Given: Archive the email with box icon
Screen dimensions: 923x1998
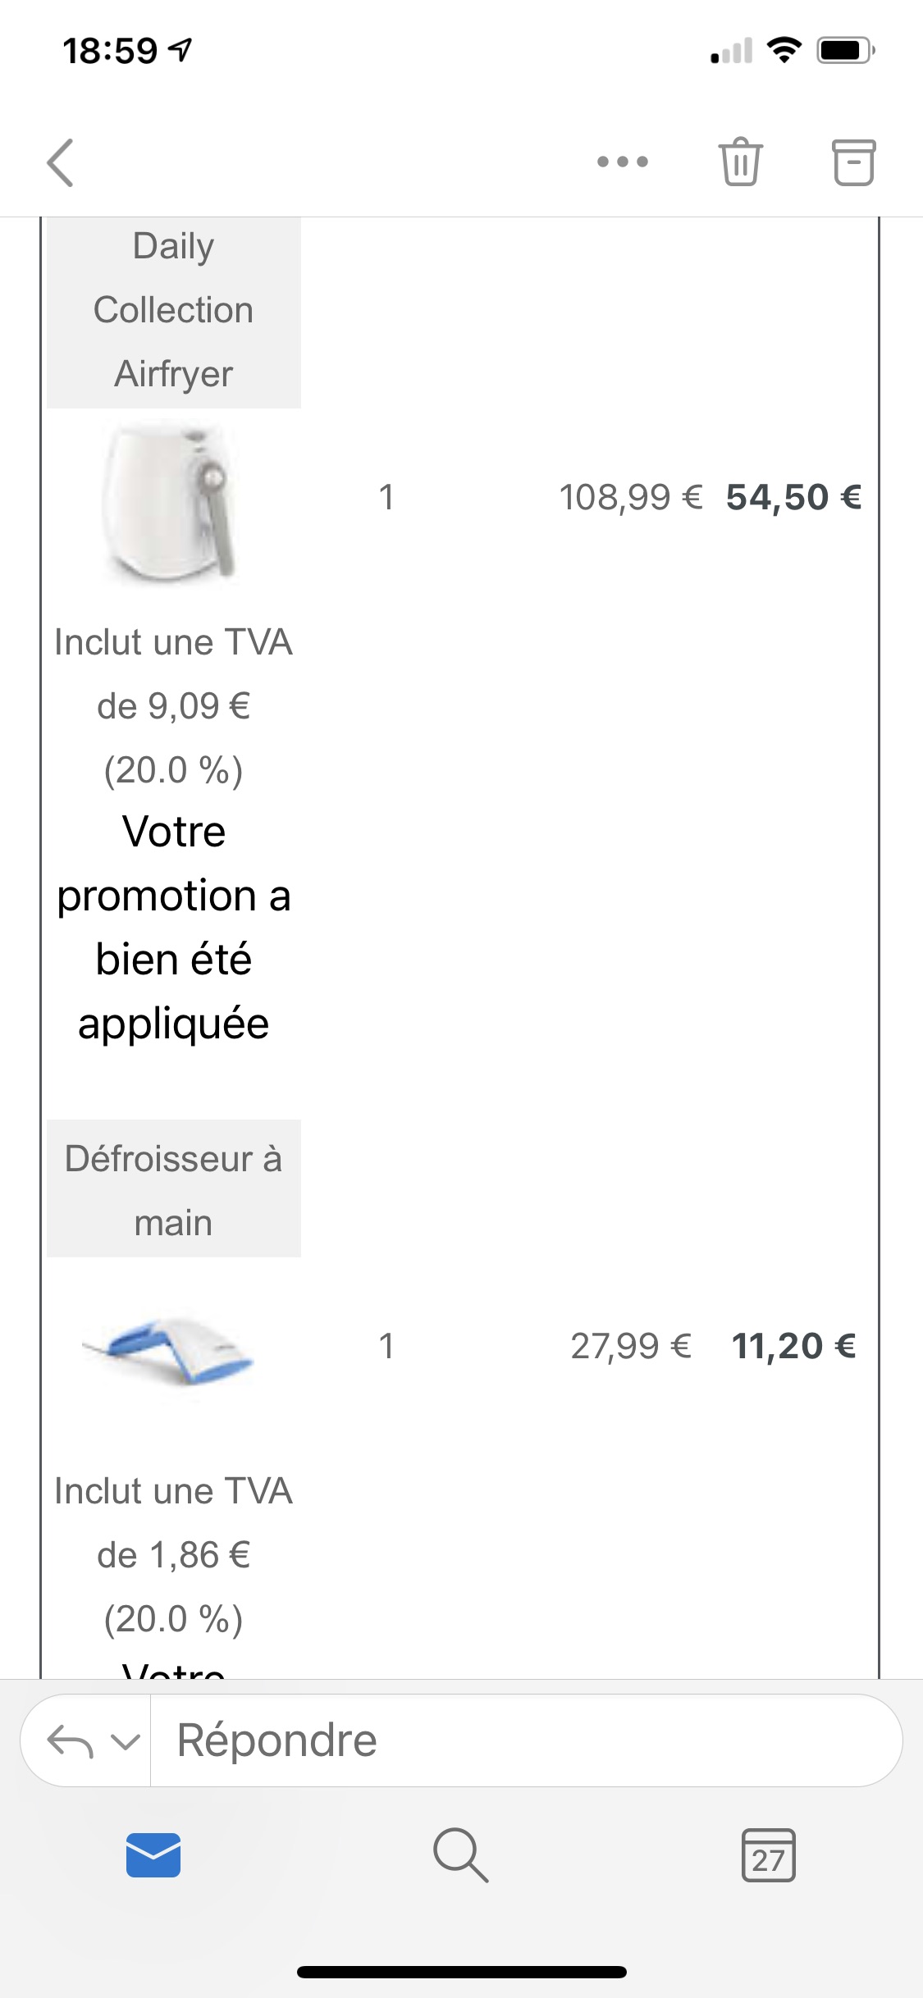Looking at the screenshot, I should point(854,162).
